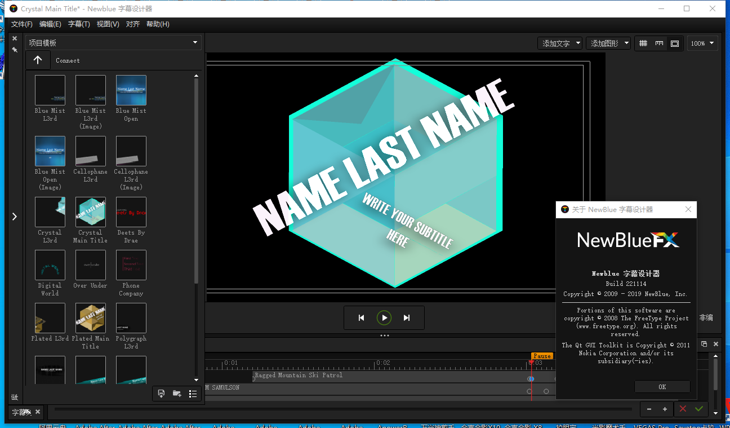Screen dimensions: 730x428
Task: Select the Deets By Drae template
Action: click(131, 220)
